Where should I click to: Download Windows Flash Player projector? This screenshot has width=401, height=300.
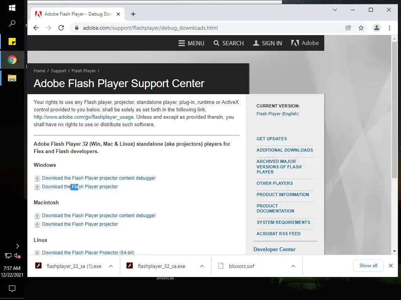coord(80,187)
